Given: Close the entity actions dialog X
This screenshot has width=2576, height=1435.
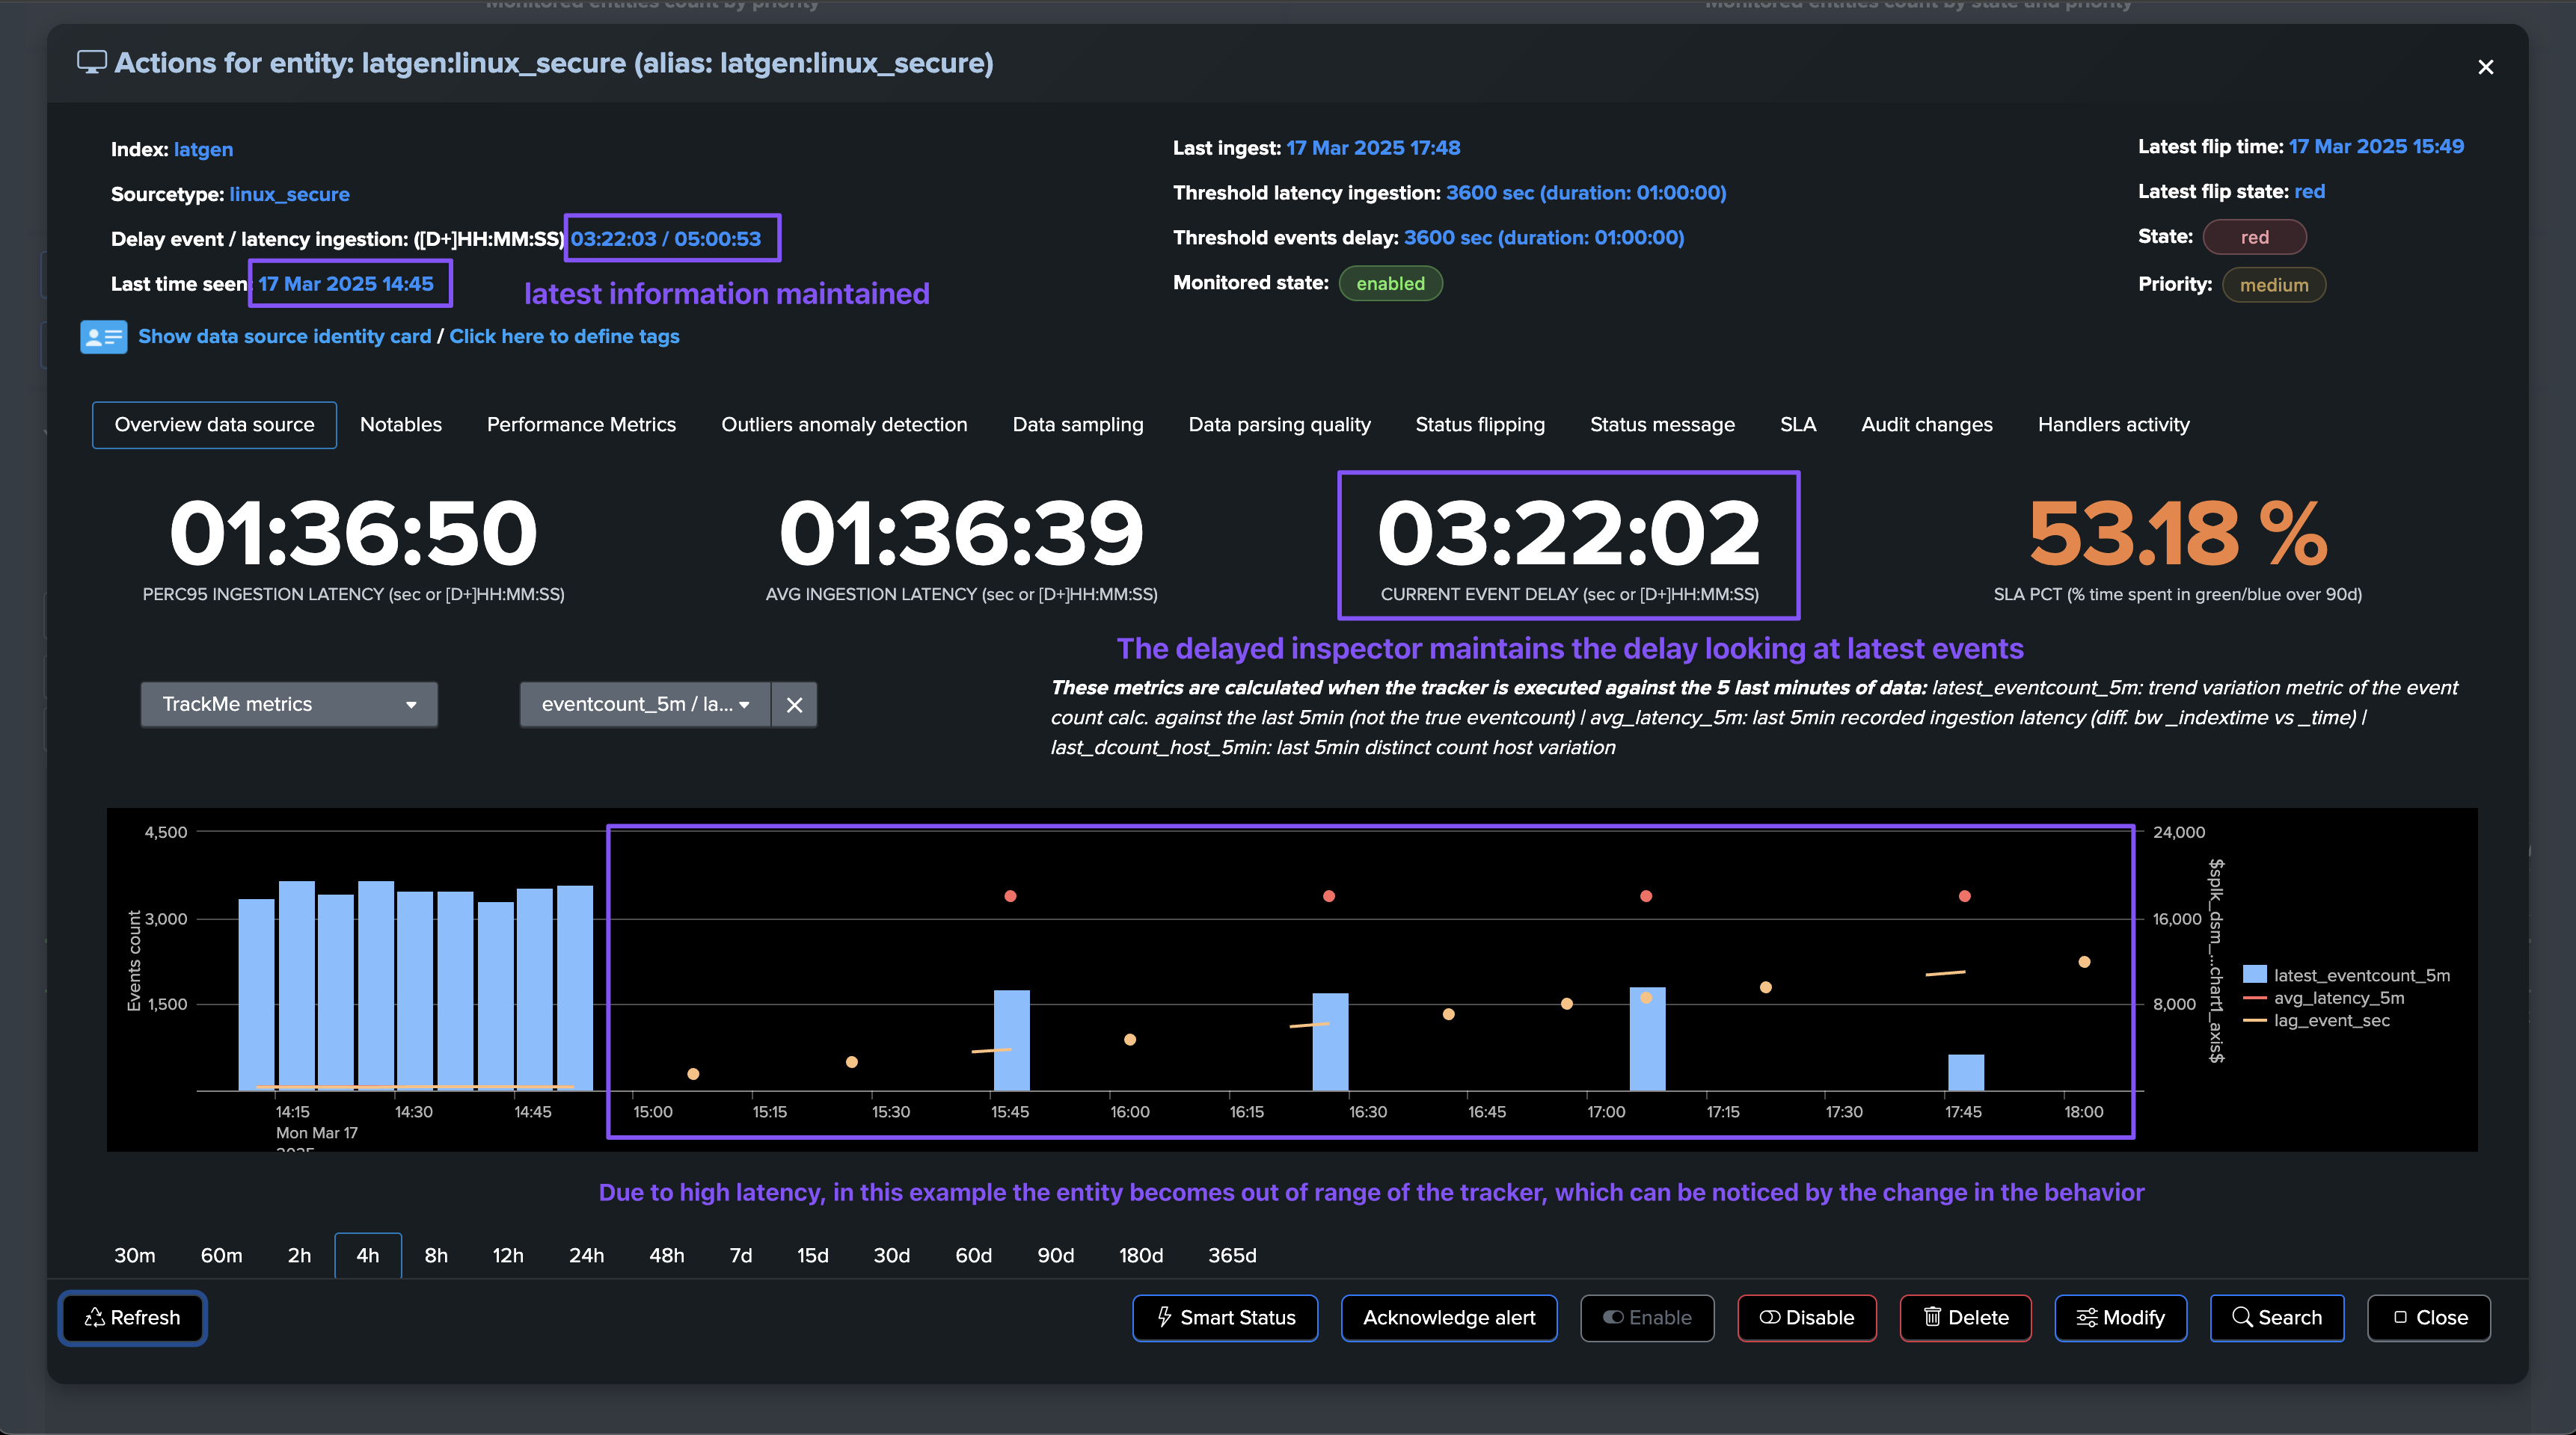Looking at the screenshot, I should 2485,67.
